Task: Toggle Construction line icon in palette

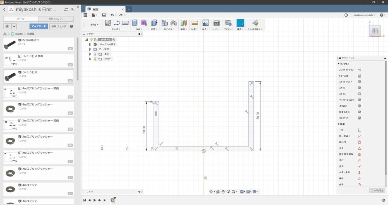Action: 359,70
